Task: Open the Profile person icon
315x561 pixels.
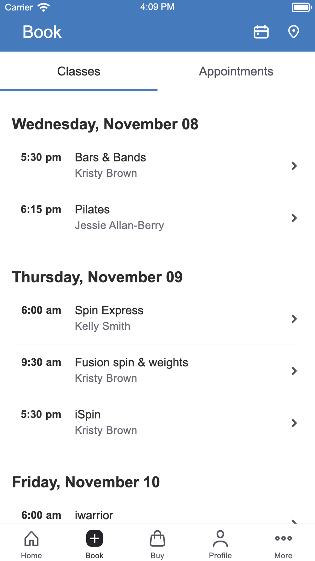Action: click(220, 538)
